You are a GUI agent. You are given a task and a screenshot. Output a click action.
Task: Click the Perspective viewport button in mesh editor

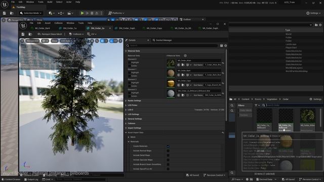(x=32, y=41)
